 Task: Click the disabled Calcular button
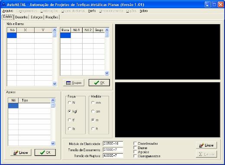(206, 154)
